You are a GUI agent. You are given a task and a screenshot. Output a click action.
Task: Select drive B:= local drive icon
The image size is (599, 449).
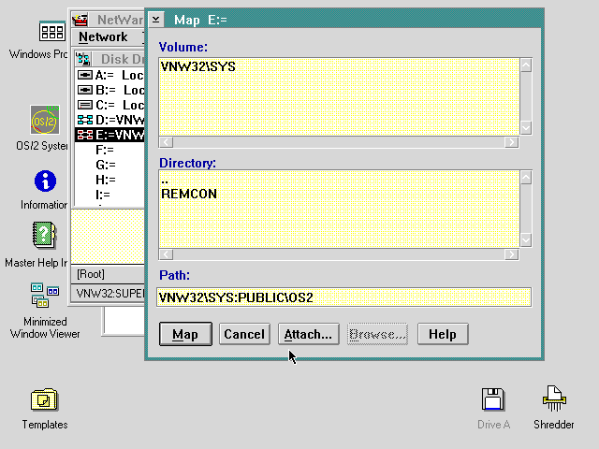click(x=85, y=90)
